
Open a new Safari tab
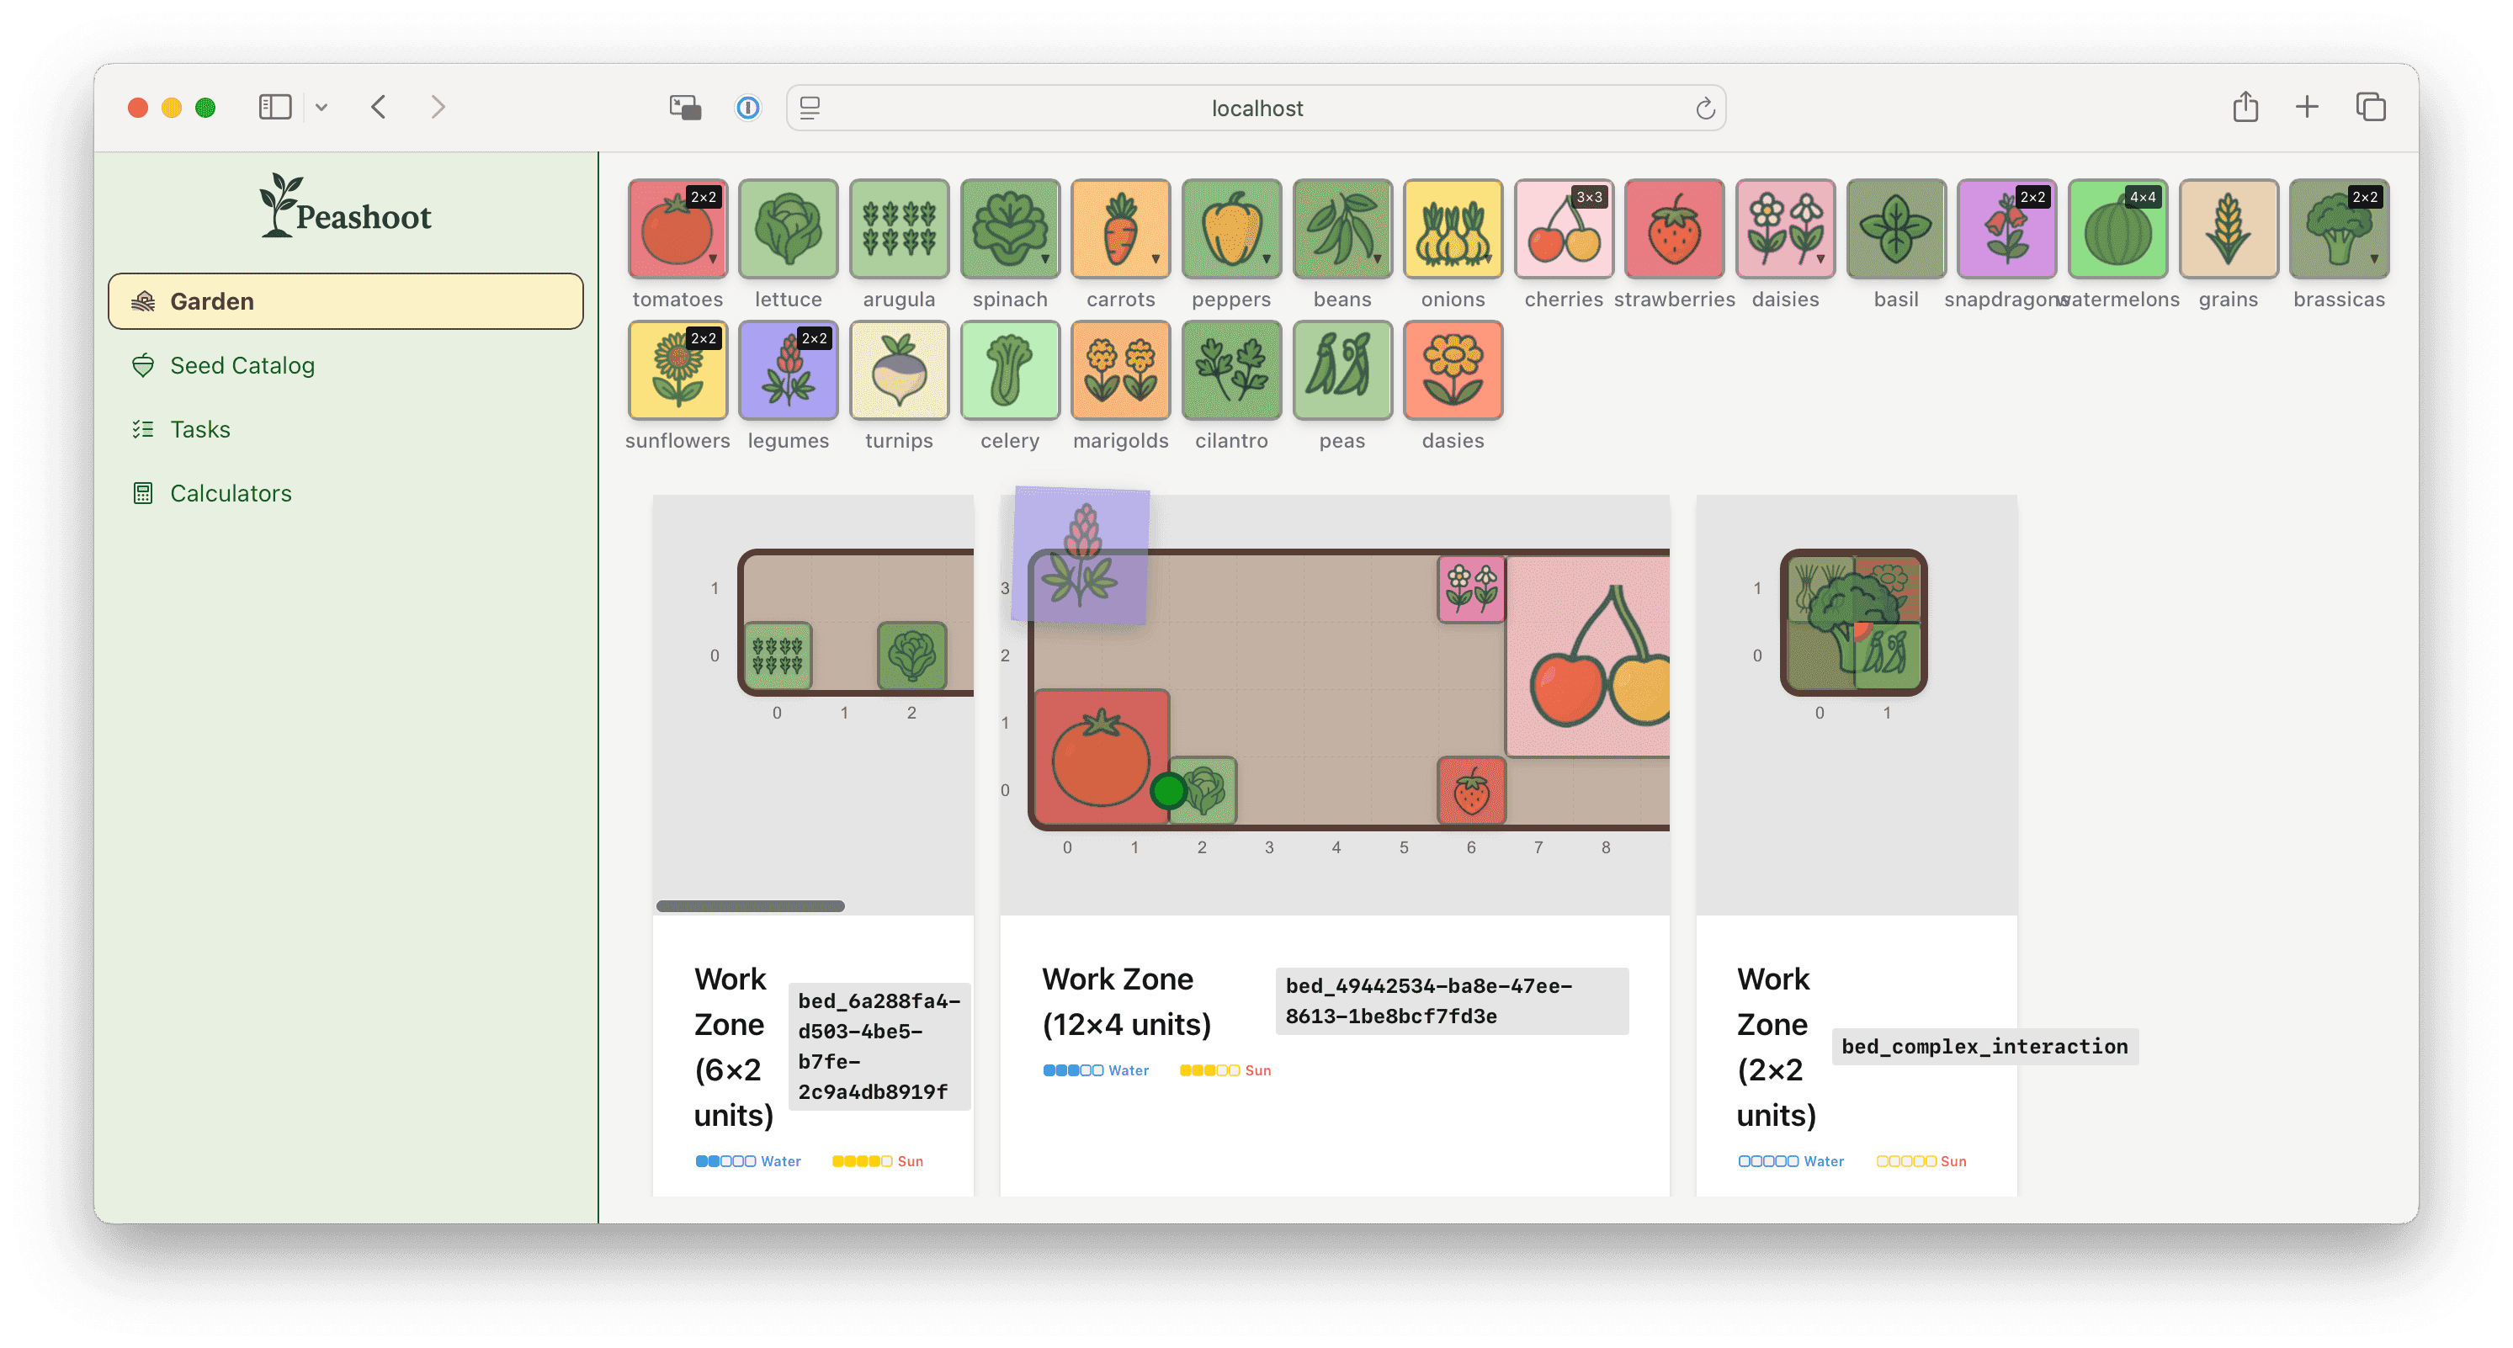pos(2306,106)
